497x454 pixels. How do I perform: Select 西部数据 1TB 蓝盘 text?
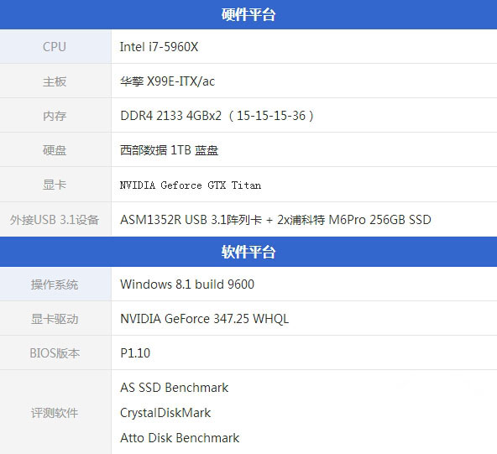[x=169, y=150]
